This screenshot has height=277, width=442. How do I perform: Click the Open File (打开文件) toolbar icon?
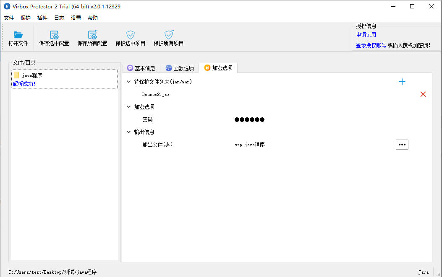point(18,35)
